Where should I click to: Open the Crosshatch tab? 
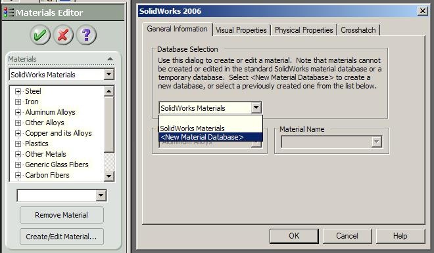[358, 30]
